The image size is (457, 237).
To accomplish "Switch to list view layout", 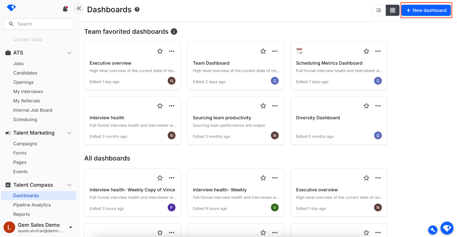I will pyautogui.click(x=379, y=10).
